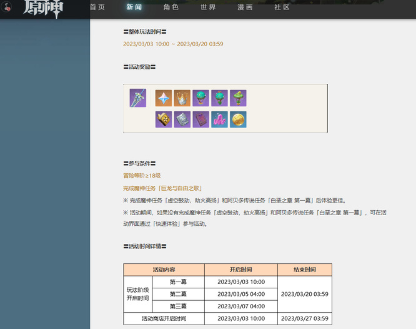This screenshot has height=329, width=416.
Task: Click the pink Mystic Enhancement Ore icon
Action: click(219, 119)
